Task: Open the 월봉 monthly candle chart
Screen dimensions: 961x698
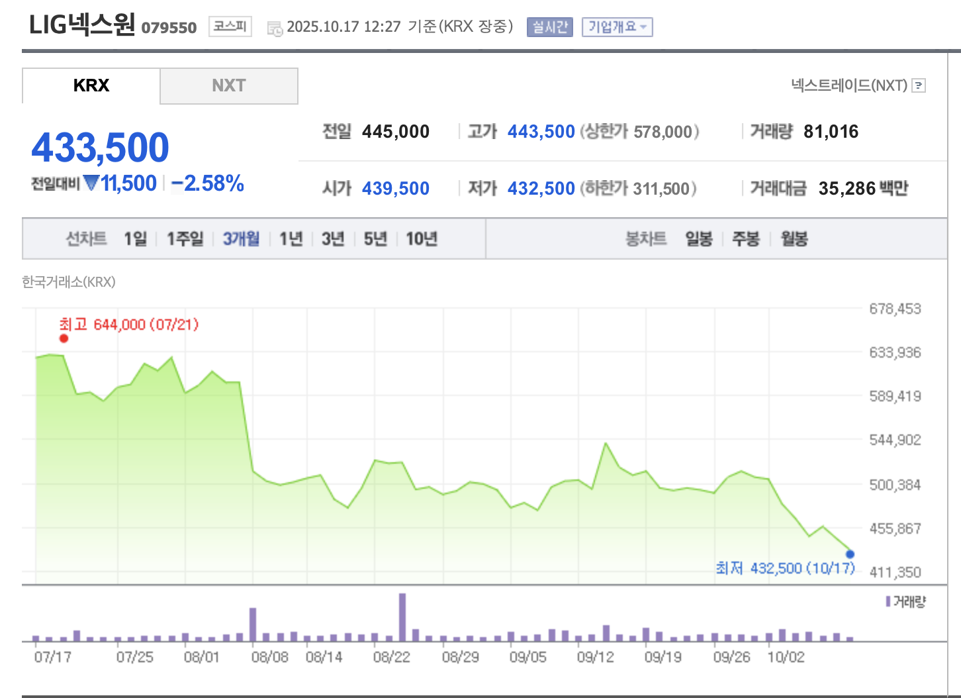Action: pos(794,238)
